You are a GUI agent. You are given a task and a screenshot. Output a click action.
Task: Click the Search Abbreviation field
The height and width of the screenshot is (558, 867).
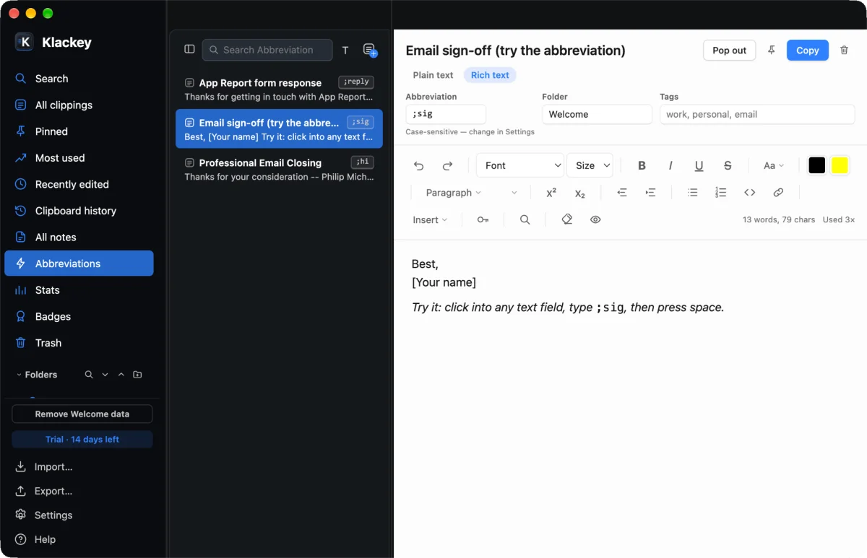pos(267,50)
